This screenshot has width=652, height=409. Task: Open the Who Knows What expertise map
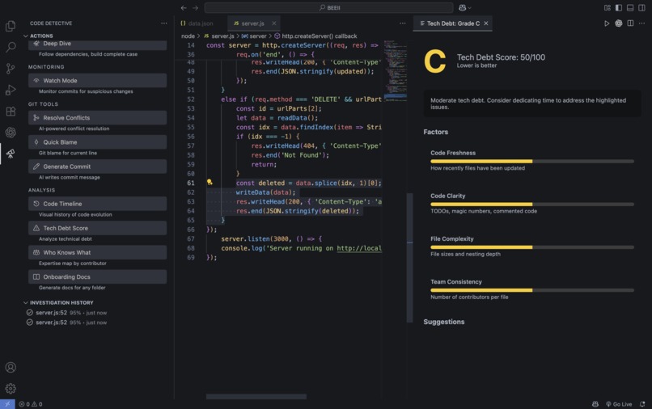coord(97,252)
